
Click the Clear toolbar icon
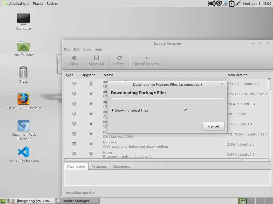74,61
